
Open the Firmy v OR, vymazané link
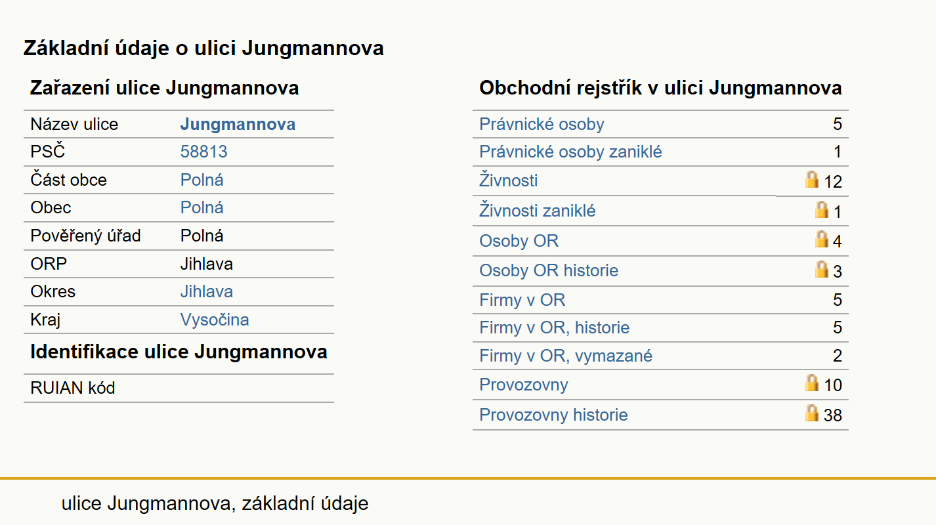[566, 356]
